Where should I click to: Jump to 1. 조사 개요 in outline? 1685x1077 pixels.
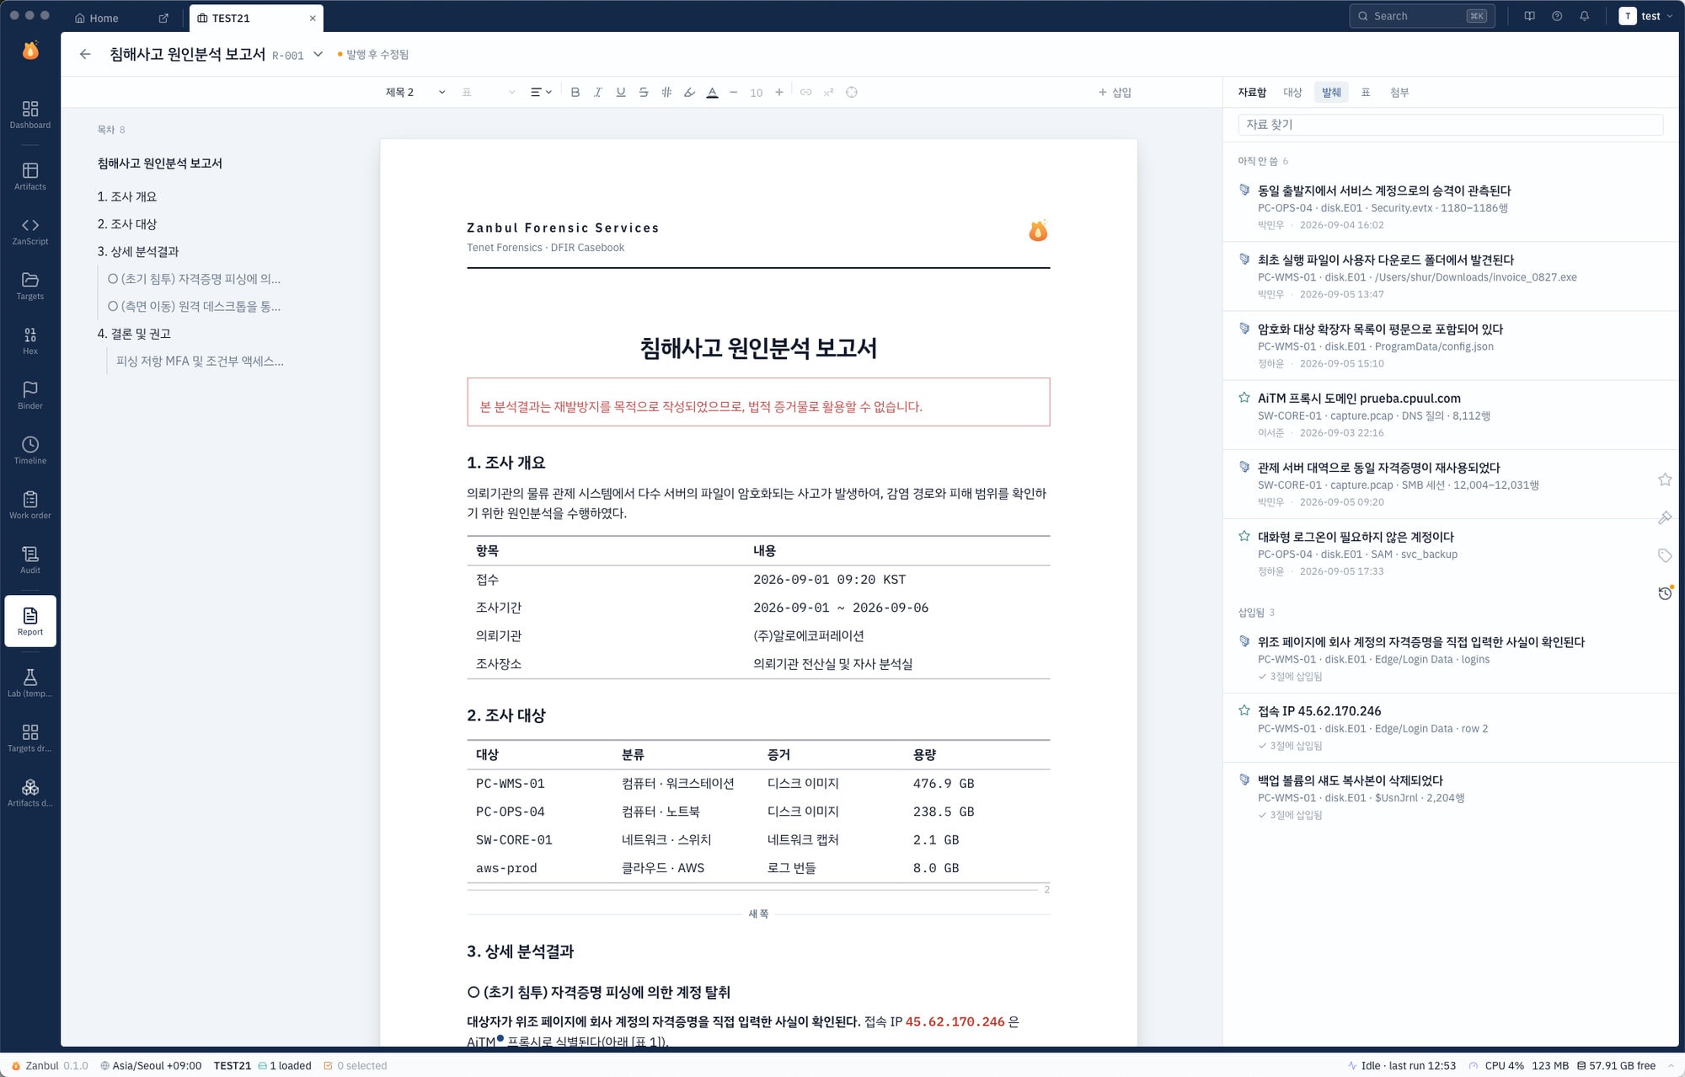pos(127,196)
